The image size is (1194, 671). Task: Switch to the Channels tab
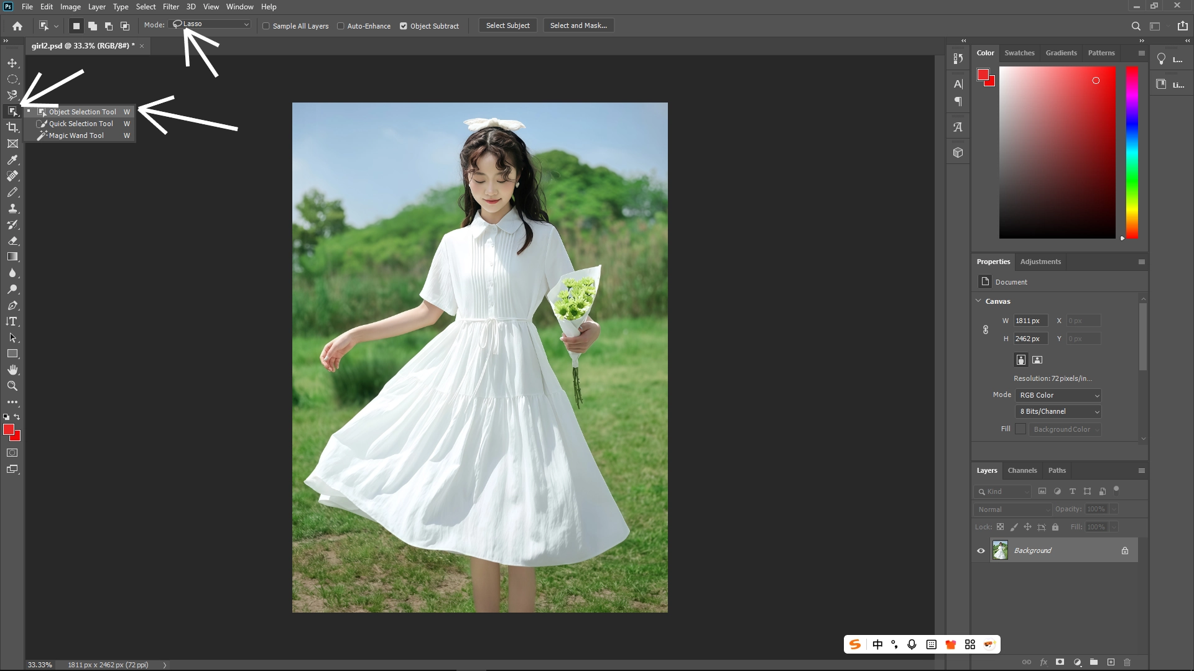1022,470
